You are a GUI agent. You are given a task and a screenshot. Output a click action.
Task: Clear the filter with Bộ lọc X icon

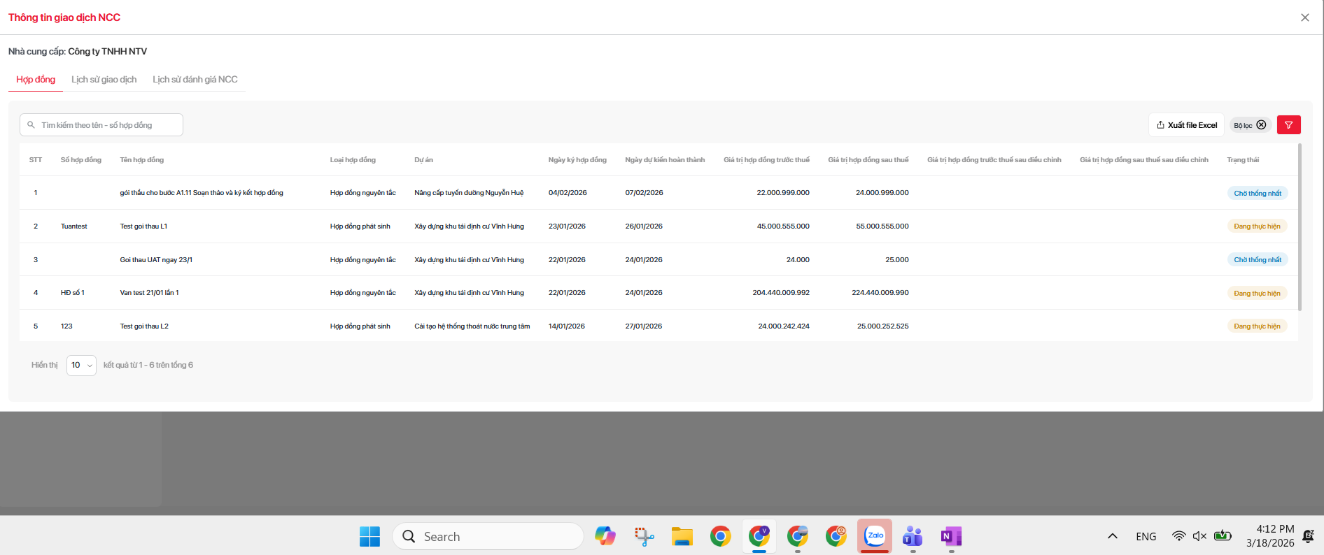coord(1261,125)
